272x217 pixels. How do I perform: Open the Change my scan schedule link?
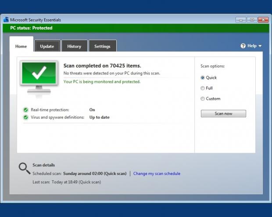tap(157, 174)
